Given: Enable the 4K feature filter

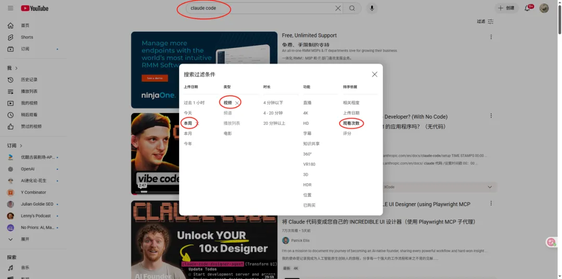Looking at the screenshot, I should pyautogui.click(x=306, y=113).
